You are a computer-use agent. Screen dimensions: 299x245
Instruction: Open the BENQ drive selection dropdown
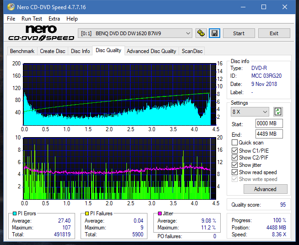(135, 33)
